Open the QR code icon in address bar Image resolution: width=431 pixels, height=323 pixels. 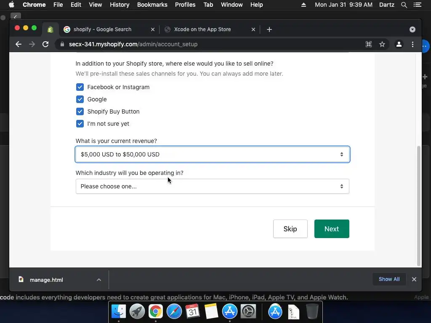(369, 44)
